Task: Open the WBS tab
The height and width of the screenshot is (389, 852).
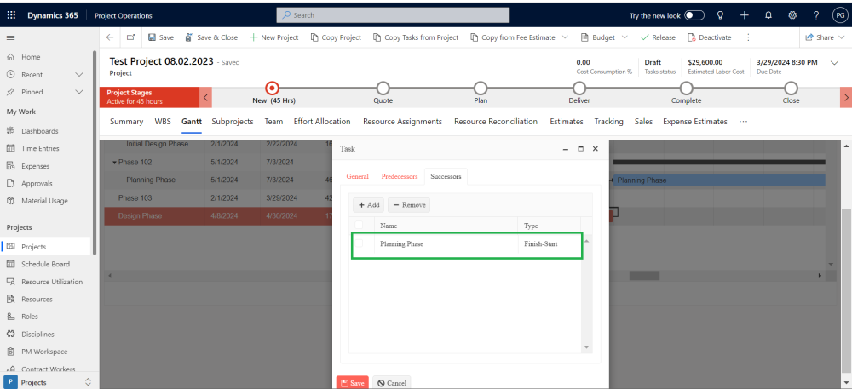Action: click(x=163, y=122)
